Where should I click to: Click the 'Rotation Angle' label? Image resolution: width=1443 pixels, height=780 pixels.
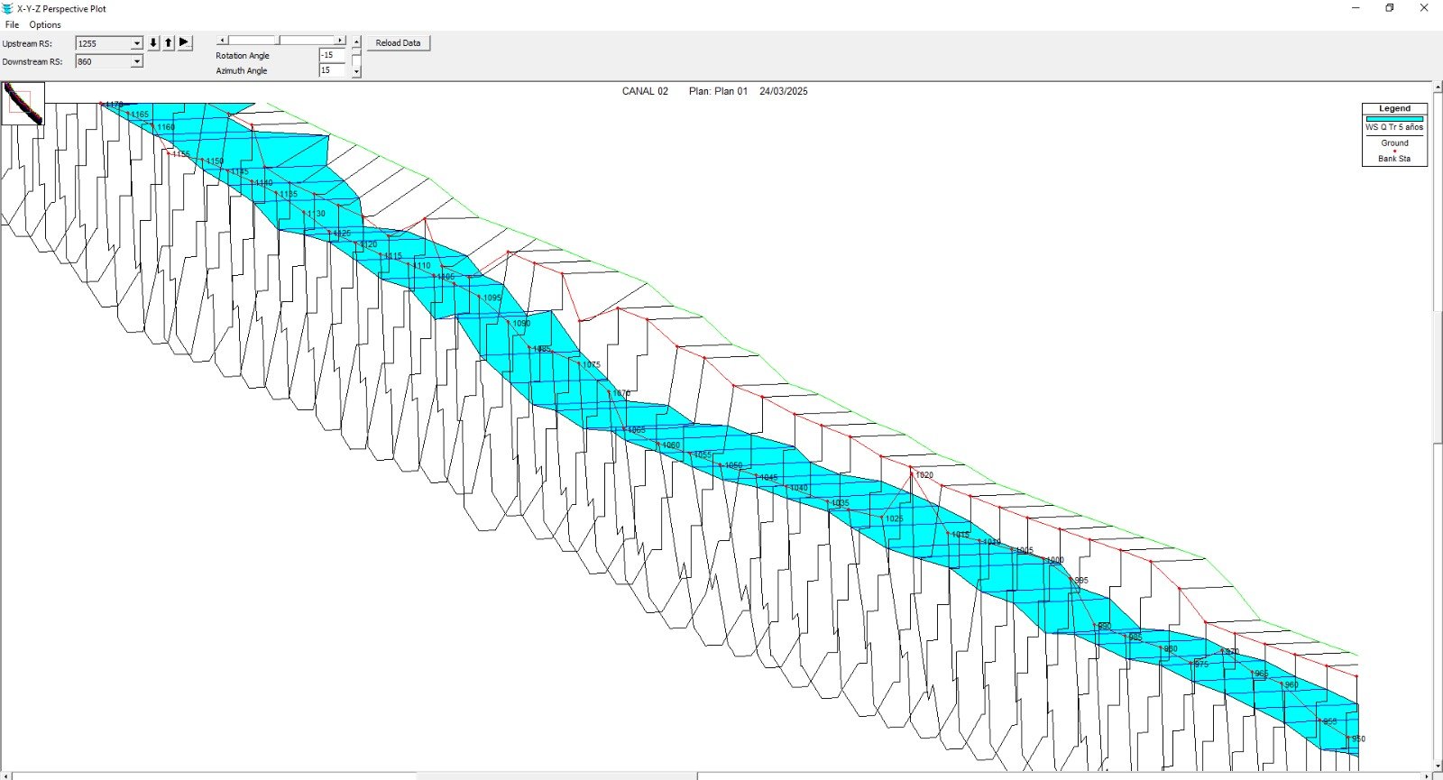click(x=243, y=56)
